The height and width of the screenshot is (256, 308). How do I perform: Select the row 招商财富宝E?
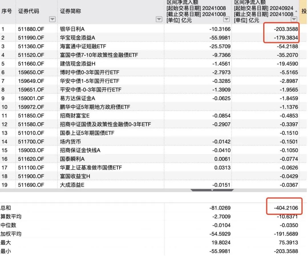pyautogui.click(x=150, y=116)
